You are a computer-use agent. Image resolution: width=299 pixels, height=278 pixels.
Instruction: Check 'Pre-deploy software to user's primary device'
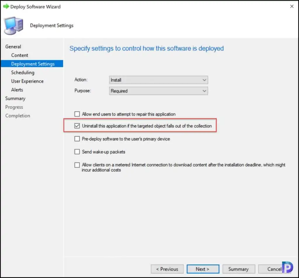coord(77,139)
